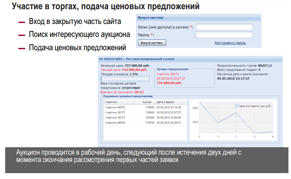
Task: Select the bid row with sum 723362
Action: 142,117
